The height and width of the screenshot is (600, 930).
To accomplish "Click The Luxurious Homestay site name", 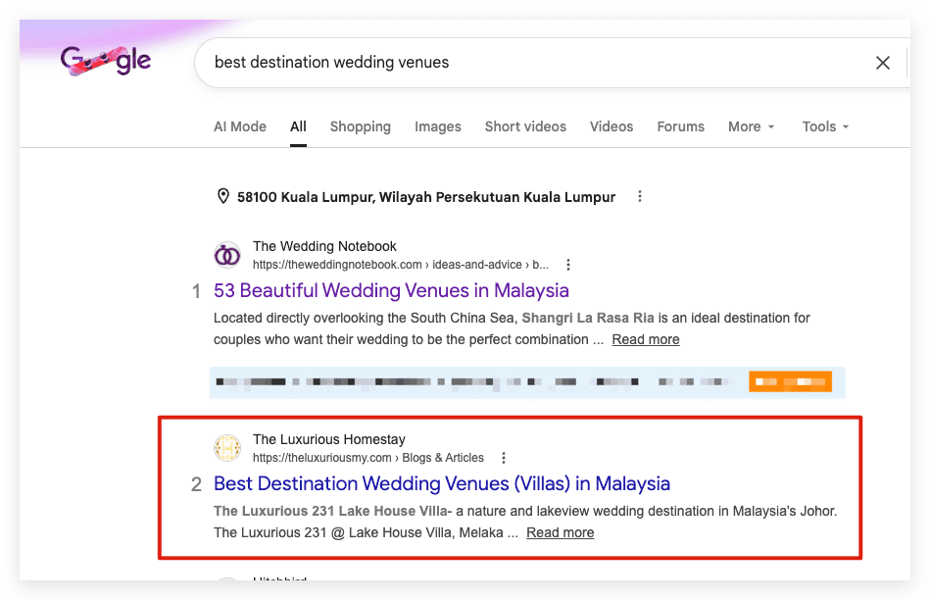I will coord(329,439).
